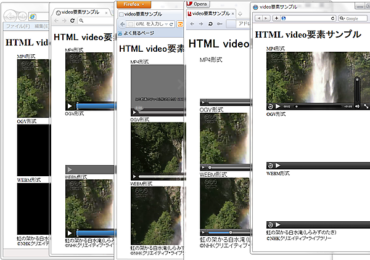This screenshot has height=260, width=370.
Task: Click the Forward button in Safari toolbar
Action: coord(266,18)
